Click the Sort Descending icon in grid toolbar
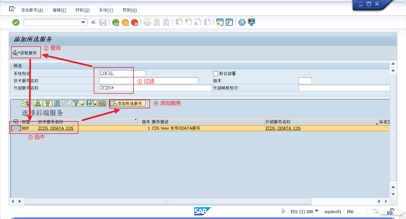 coord(48,103)
